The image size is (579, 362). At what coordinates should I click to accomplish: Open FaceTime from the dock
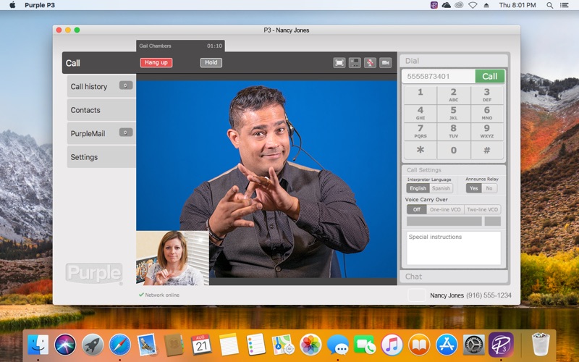coord(365,345)
